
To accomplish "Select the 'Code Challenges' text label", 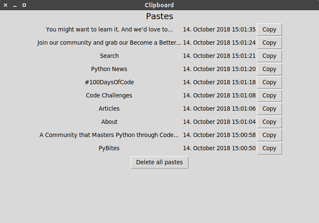I will coord(109,96).
